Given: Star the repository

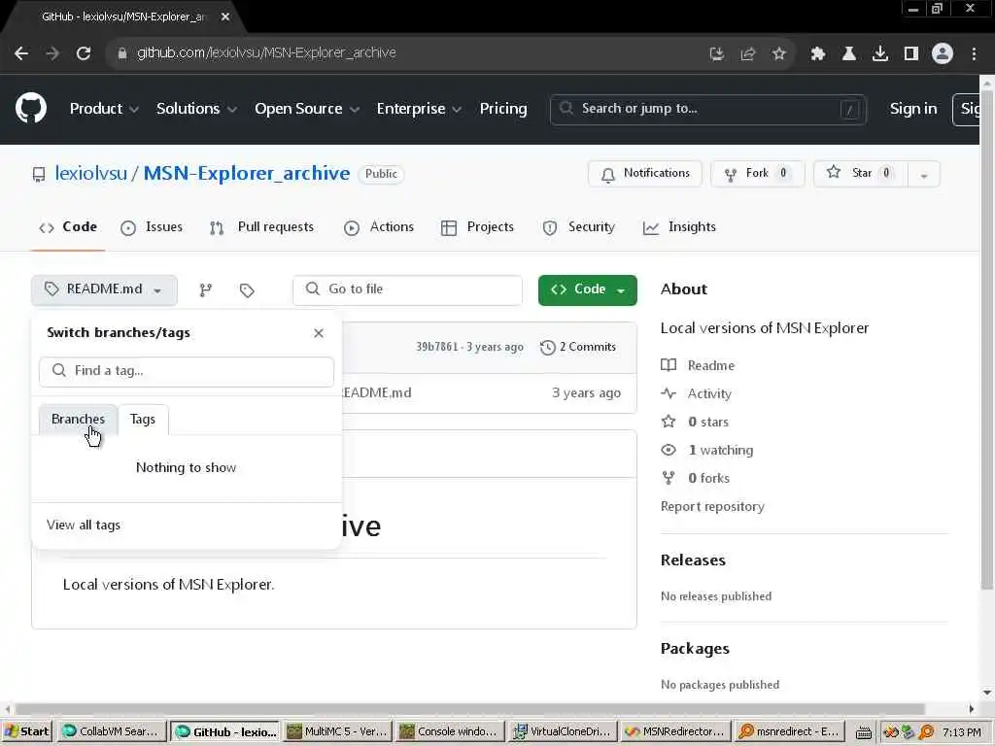Looking at the screenshot, I should pyautogui.click(x=861, y=174).
